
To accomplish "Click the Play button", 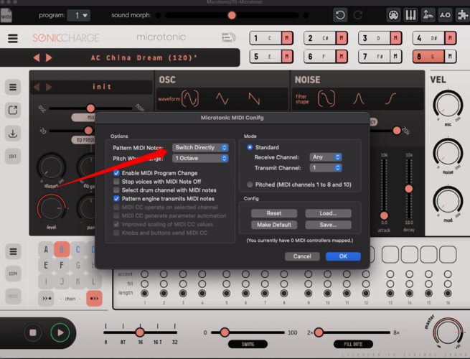I will 60,332.
